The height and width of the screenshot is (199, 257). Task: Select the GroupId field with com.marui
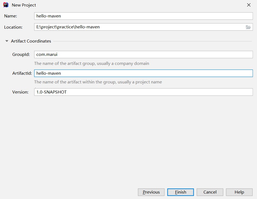tap(143, 55)
